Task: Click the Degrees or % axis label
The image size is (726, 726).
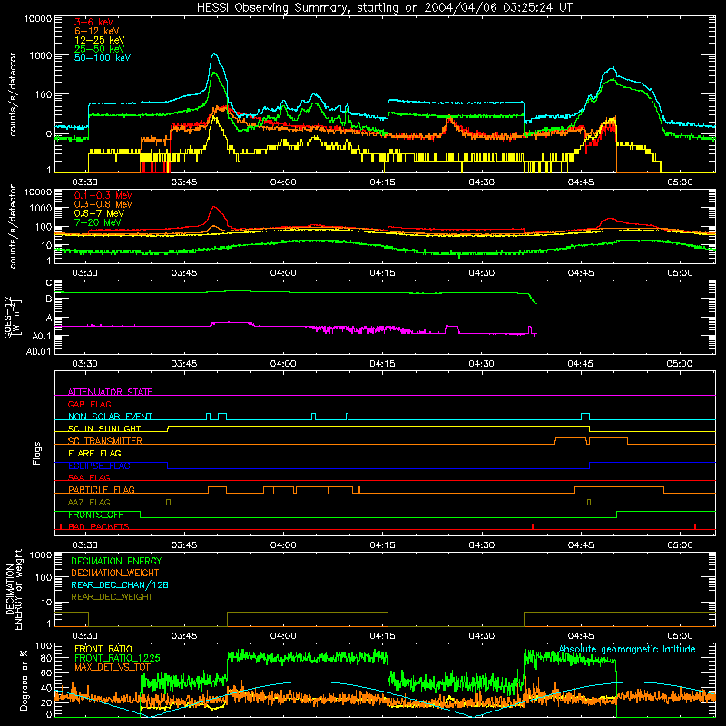Action: (x=24, y=680)
